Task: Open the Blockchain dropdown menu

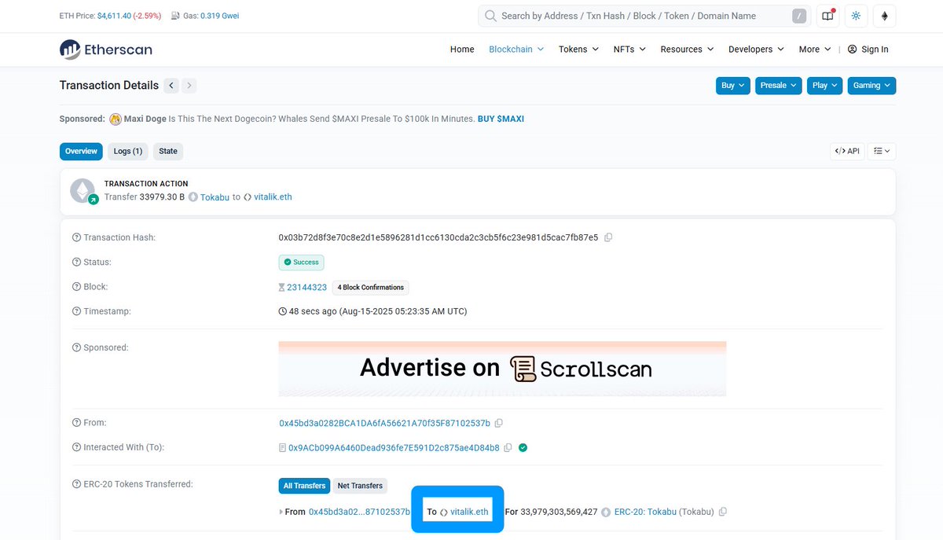Action: click(x=516, y=50)
